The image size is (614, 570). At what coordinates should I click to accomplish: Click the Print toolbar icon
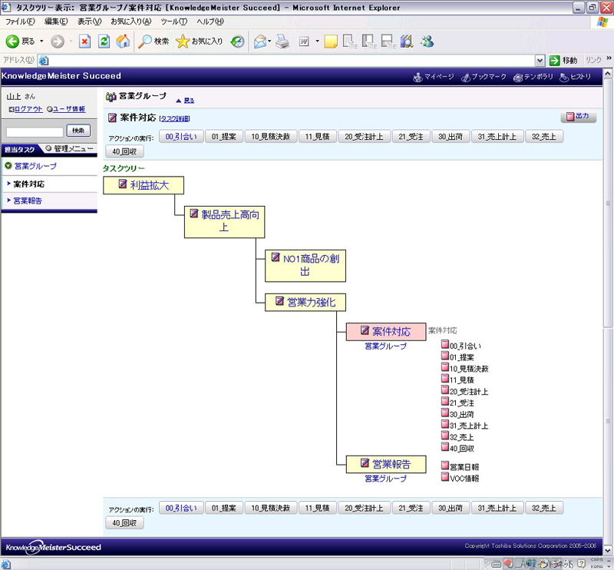pos(282,41)
